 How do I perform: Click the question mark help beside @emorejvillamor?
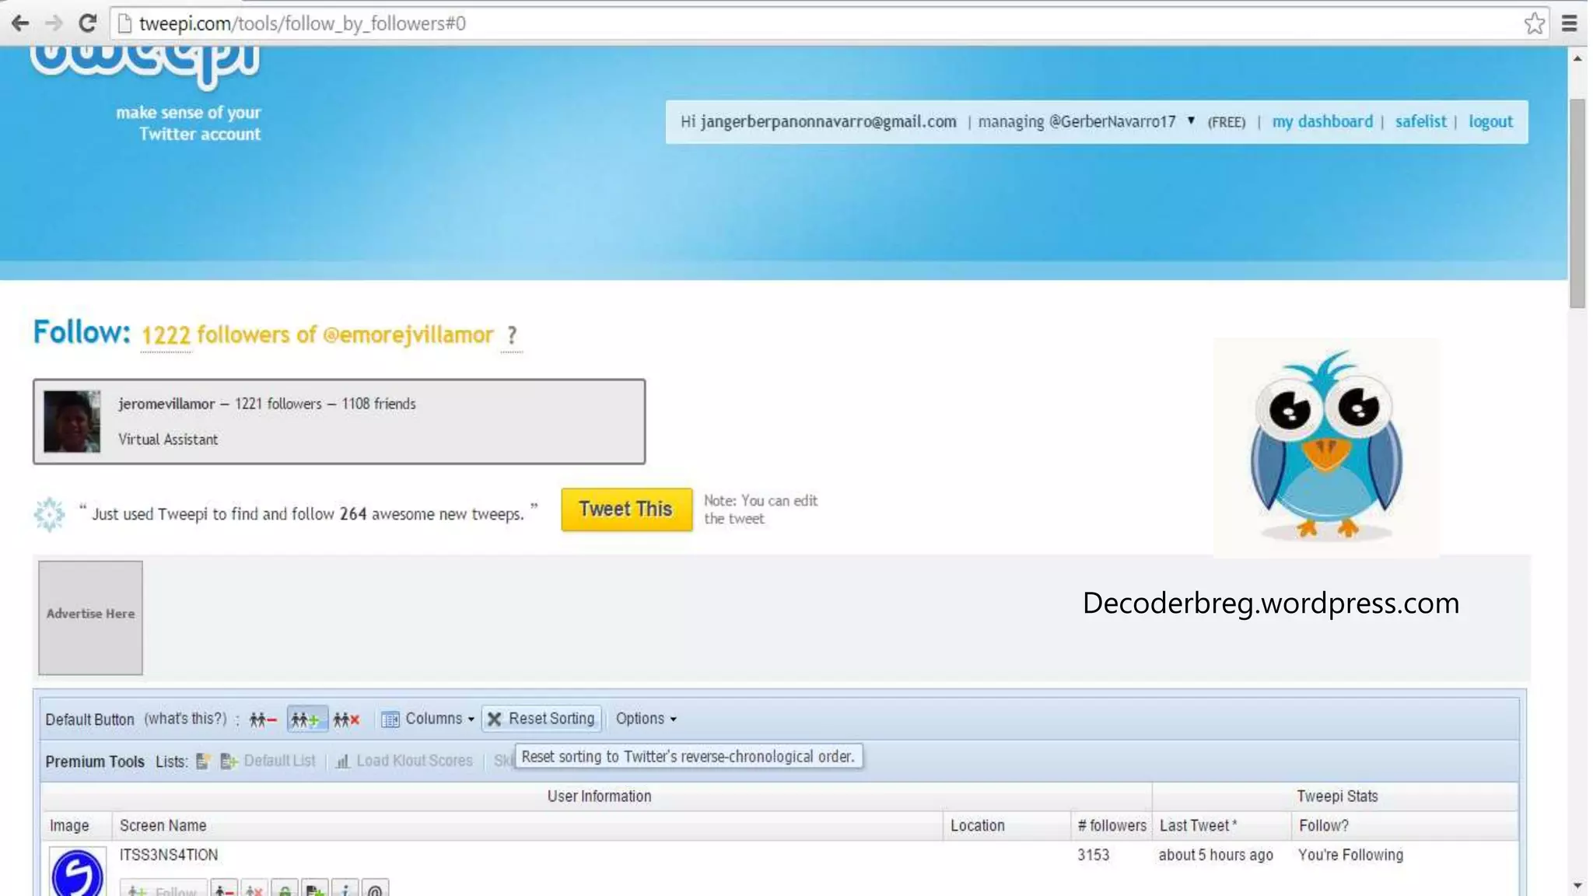[511, 335]
